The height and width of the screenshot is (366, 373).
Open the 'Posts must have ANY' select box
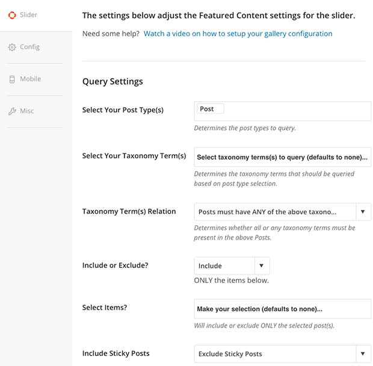[283, 212]
